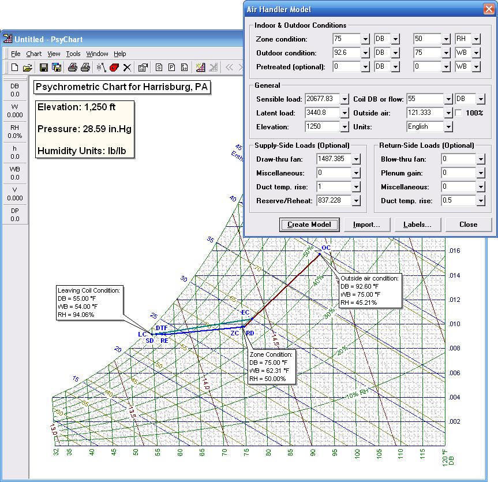
Task: Click the OC point label on chart
Action: click(x=326, y=248)
